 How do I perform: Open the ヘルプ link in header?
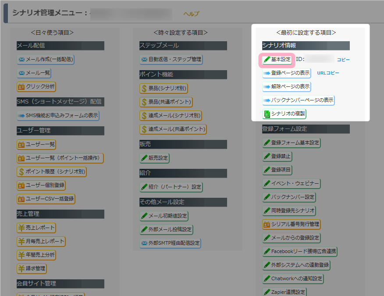191,14
